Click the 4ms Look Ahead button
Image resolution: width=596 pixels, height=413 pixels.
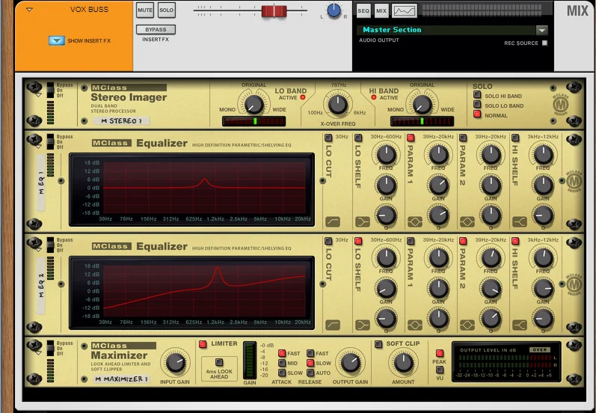click(x=219, y=362)
